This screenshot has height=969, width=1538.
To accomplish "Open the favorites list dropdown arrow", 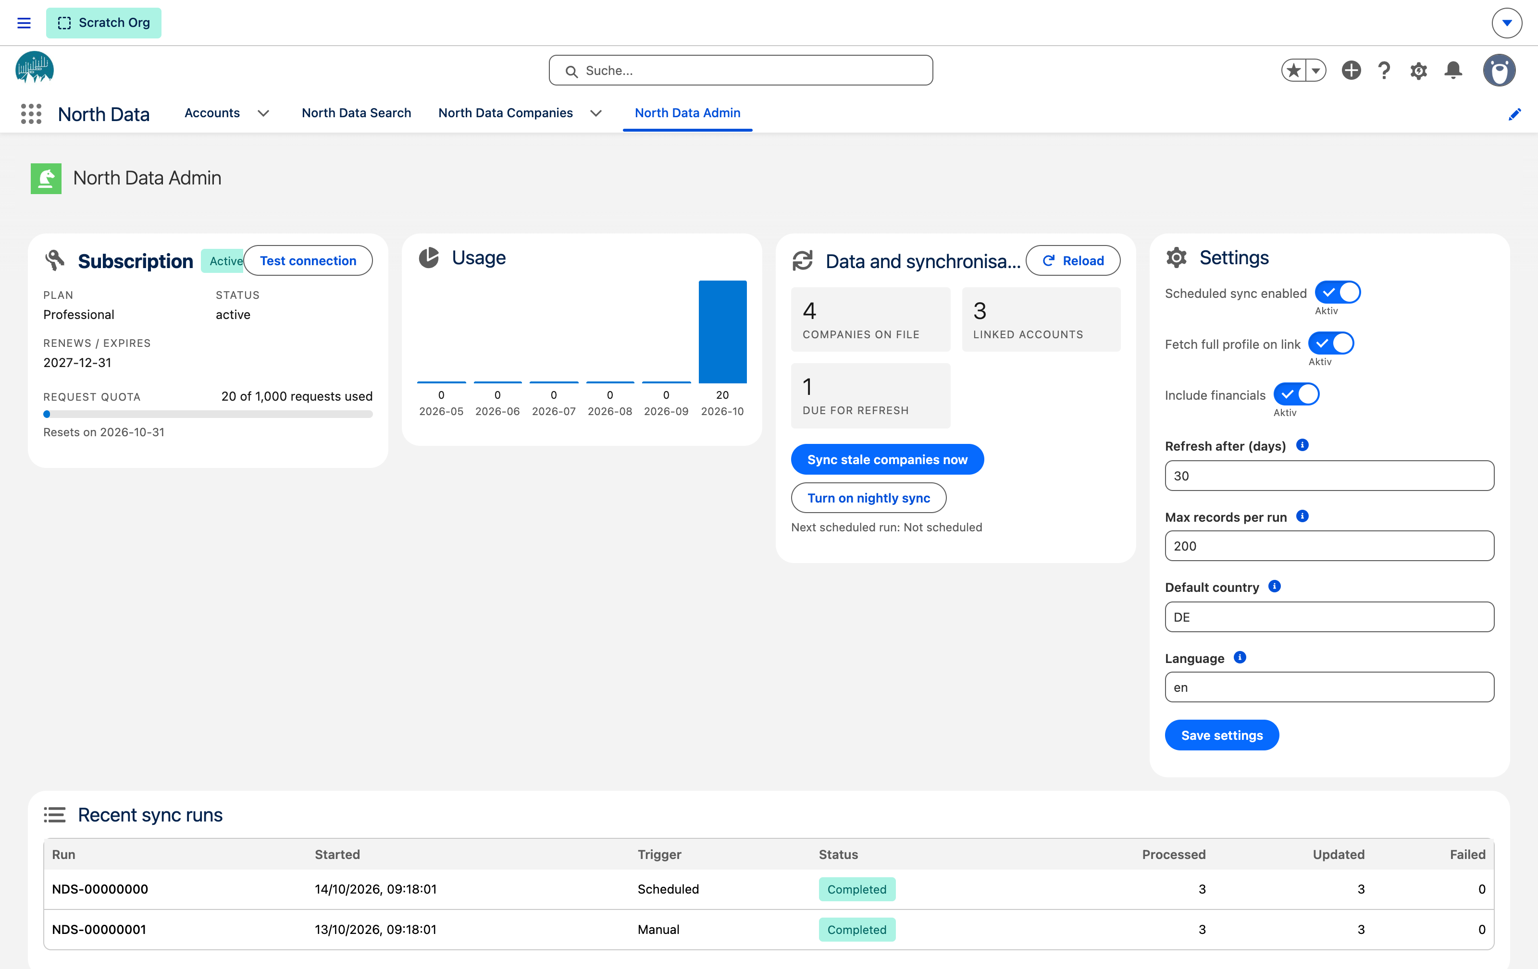I will (1316, 70).
